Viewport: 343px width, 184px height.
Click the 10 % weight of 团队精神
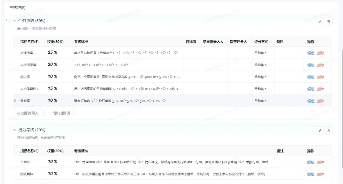pos(52,174)
